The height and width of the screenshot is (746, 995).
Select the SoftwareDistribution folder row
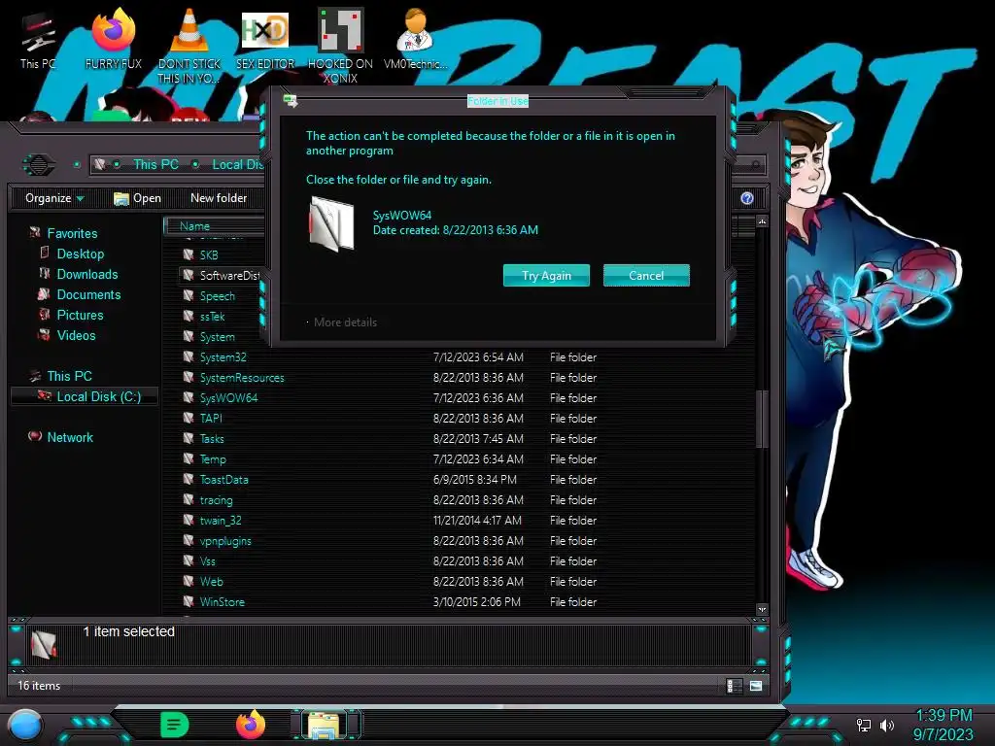(223, 275)
